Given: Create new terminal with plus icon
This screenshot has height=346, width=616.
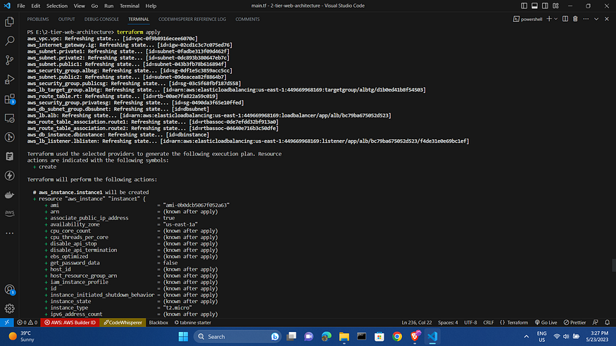Looking at the screenshot, I should point(549,19).
